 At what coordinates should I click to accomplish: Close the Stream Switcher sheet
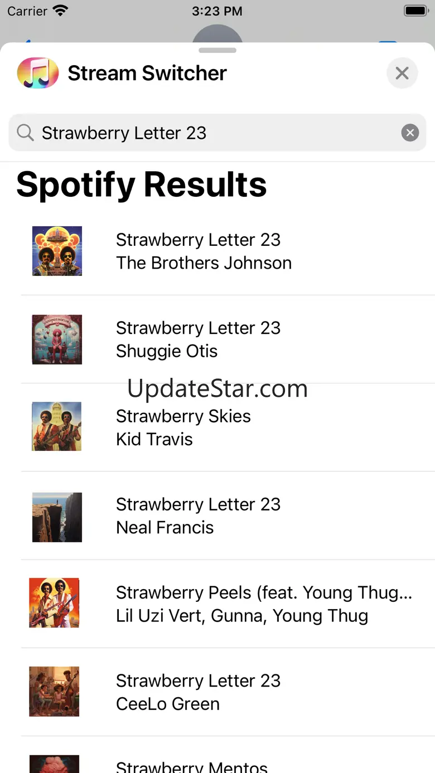(x=402, y=73)
